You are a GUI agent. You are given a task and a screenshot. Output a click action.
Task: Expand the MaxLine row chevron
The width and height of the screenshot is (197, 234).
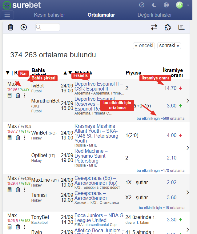tap(188, 192)
